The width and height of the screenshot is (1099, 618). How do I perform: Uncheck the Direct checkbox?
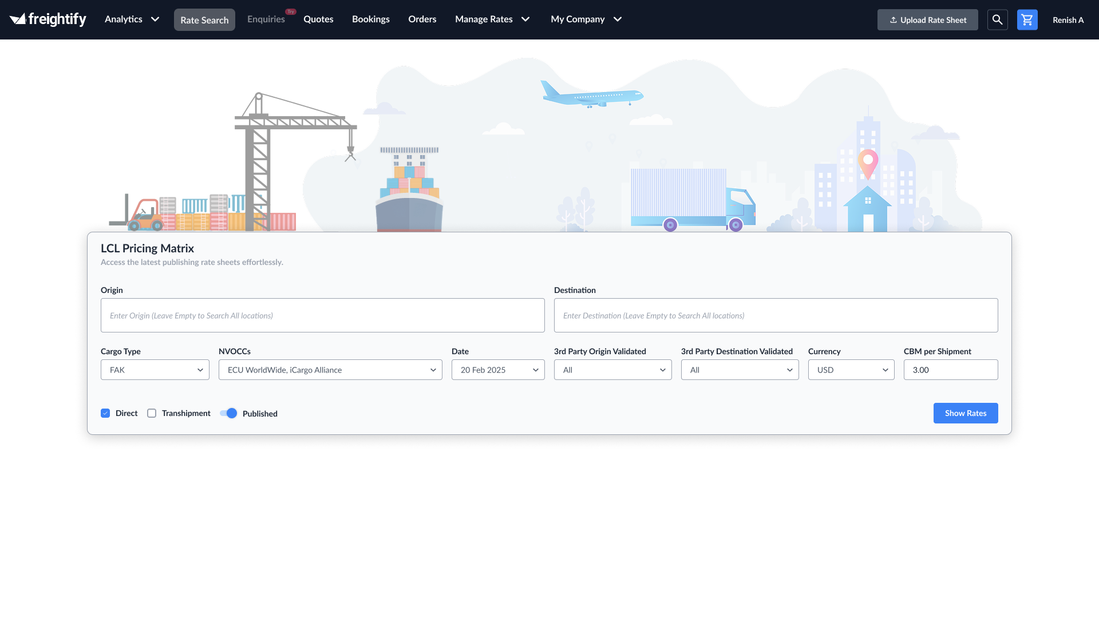105,413
